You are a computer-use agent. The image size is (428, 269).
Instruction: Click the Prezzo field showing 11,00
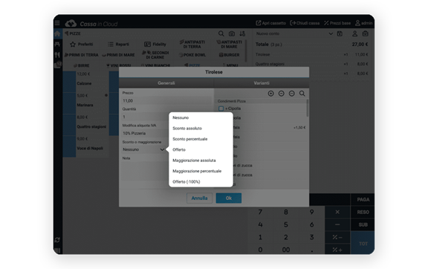point(166,101)
